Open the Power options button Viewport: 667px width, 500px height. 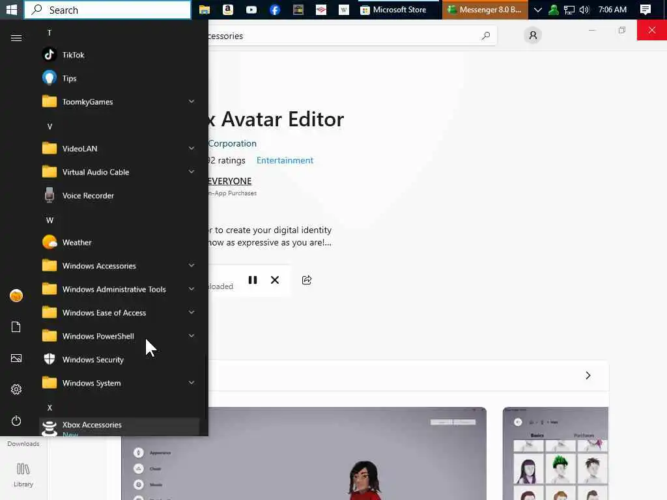click(16, 421)
